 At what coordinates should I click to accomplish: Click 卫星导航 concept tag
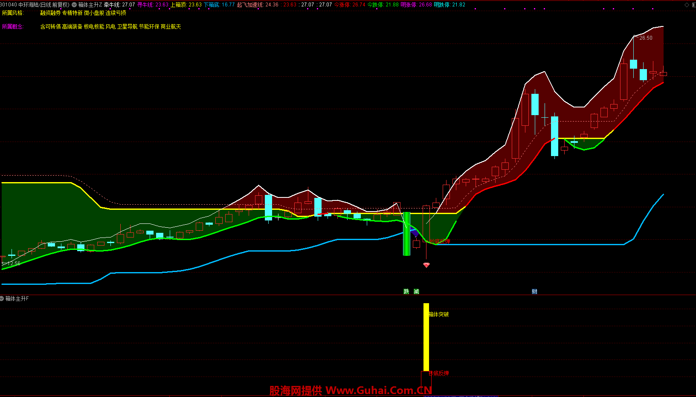tap(127, 26)
